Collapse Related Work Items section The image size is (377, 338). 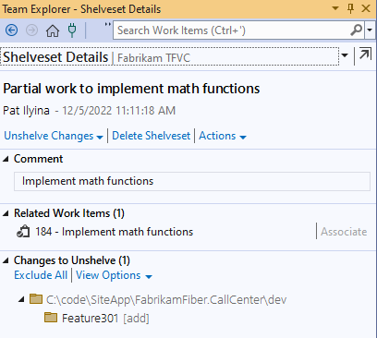6,213
